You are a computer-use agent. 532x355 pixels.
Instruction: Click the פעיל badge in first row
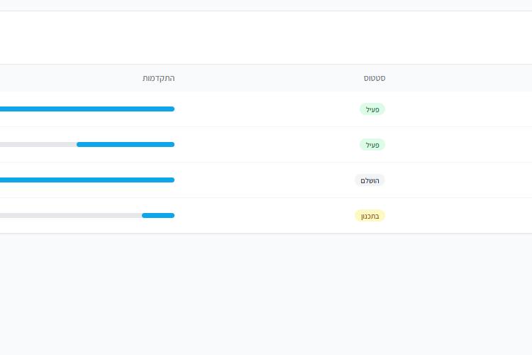click(x=372, y=109)
